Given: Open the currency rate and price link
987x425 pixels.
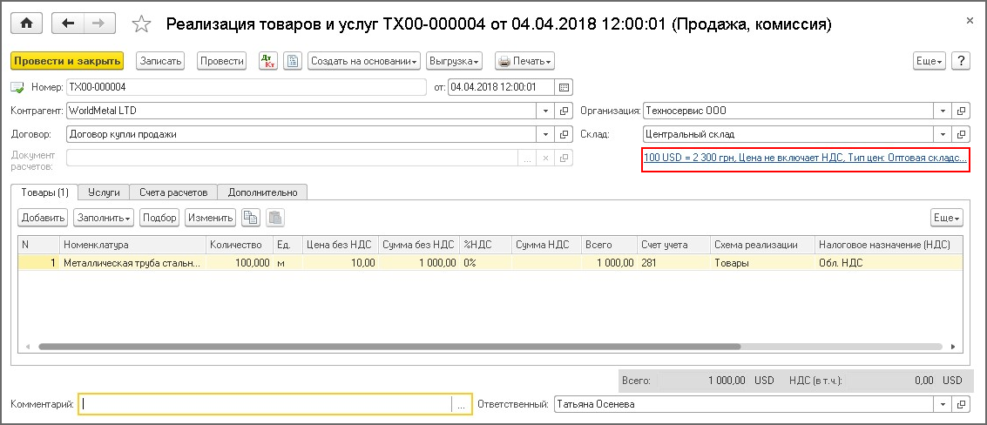Looking at the screenshot, I should (x=805, y=159).
